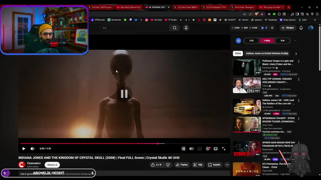Like the video with 2,1 B thumbs up
This screenshot has width=321, height=180.
pos(156,165)
